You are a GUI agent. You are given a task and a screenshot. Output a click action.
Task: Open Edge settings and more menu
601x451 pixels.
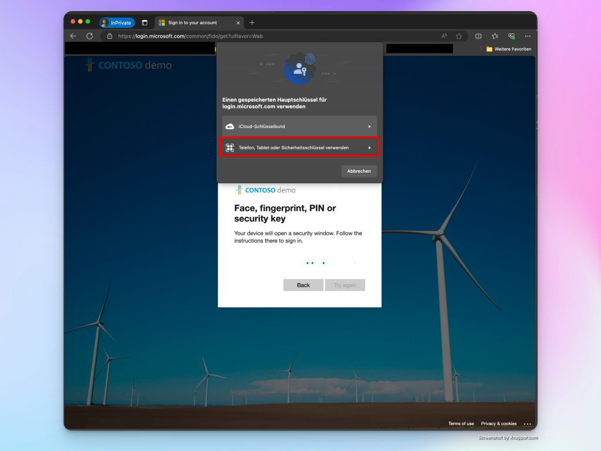click(x=528, y=36)
